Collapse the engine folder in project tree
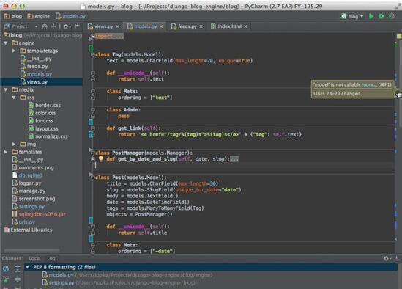This screenshot has height=289, width=402. point(6,43)
